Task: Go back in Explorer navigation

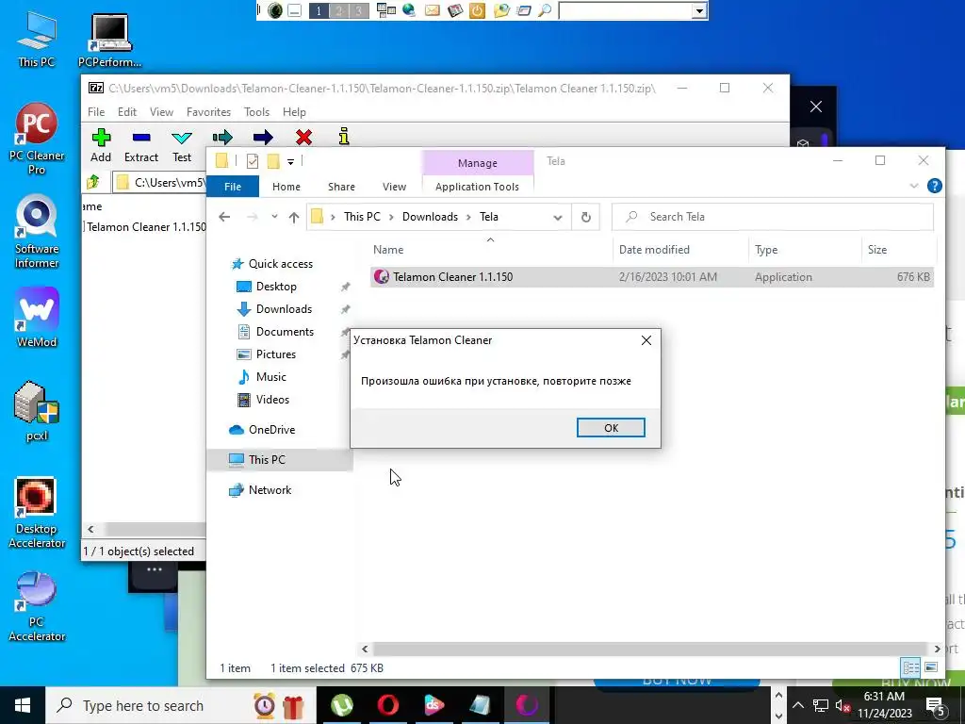Action: pyautogui.click(x=224, y=217)
